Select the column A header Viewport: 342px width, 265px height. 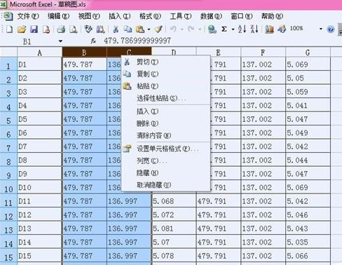[x=40, y=53]
